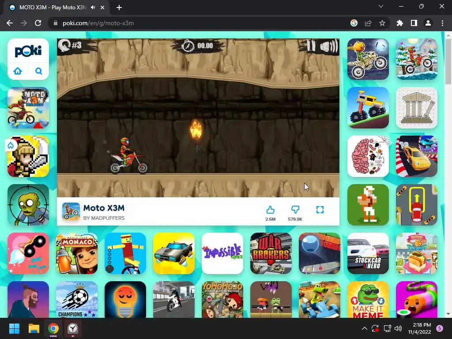Open the Brain Test game tile
Viewport: 452px width, 339px height.
tap(368, 156)
